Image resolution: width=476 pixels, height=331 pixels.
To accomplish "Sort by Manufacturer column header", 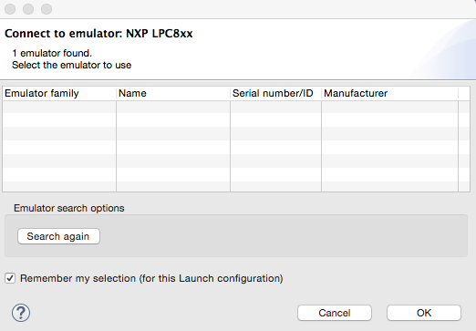I will click(390, 93).
